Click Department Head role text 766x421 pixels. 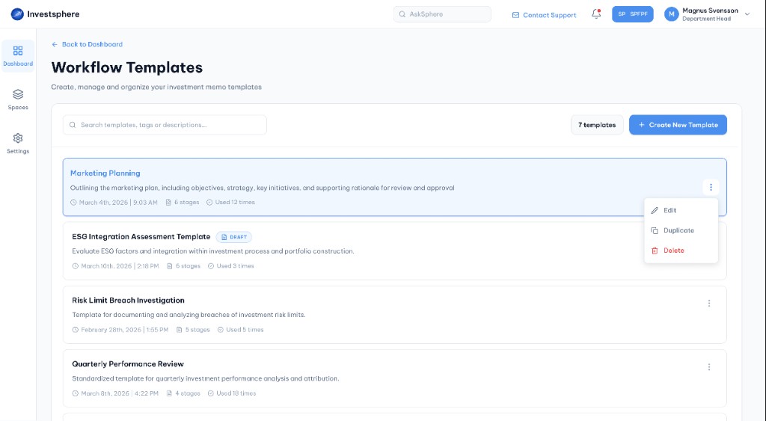[706, 19]
